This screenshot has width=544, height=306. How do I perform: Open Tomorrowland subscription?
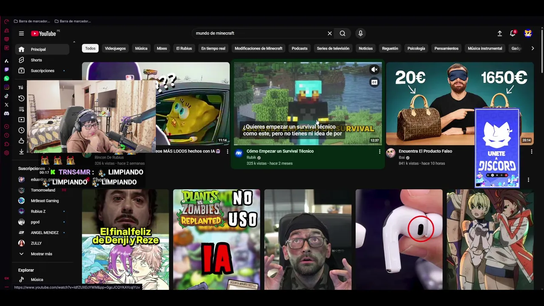[42, 190]
